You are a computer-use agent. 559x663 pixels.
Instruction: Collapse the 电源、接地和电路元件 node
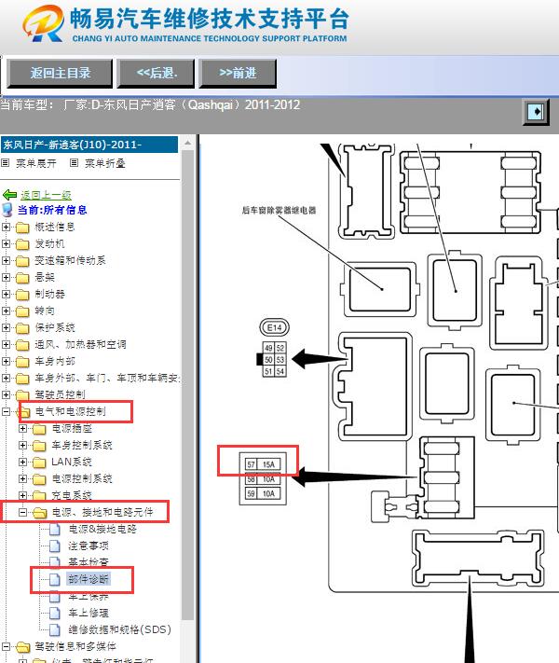coord(22,513)
